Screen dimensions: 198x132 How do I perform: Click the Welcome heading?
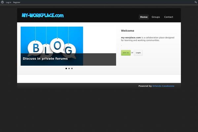[x=127, y=31]
